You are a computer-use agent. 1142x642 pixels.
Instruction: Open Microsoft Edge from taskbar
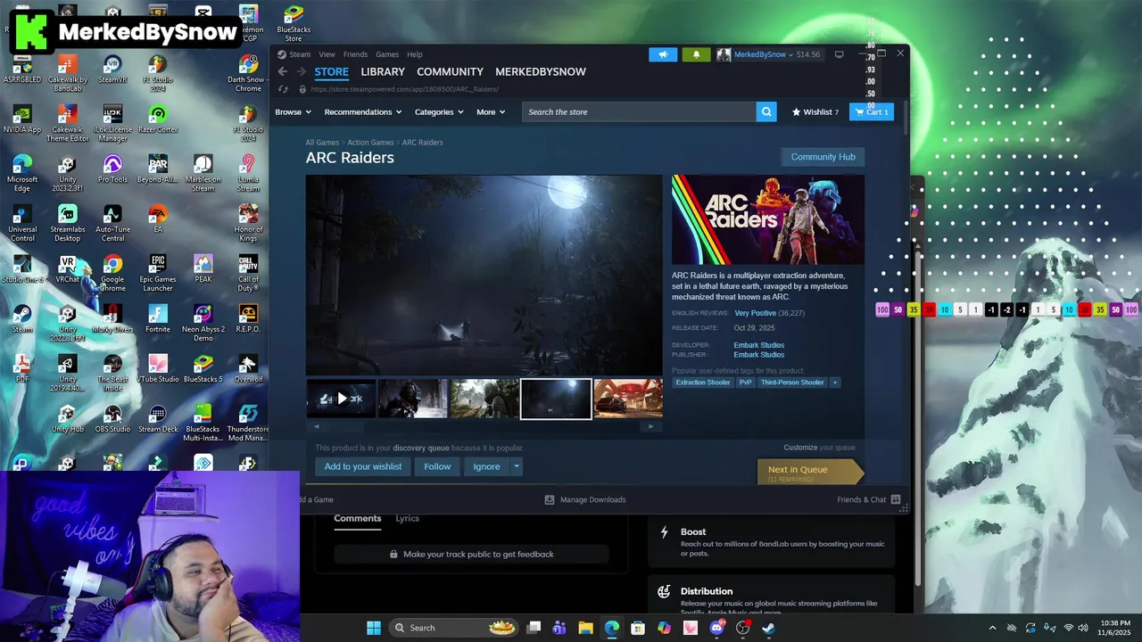point(611,628)
